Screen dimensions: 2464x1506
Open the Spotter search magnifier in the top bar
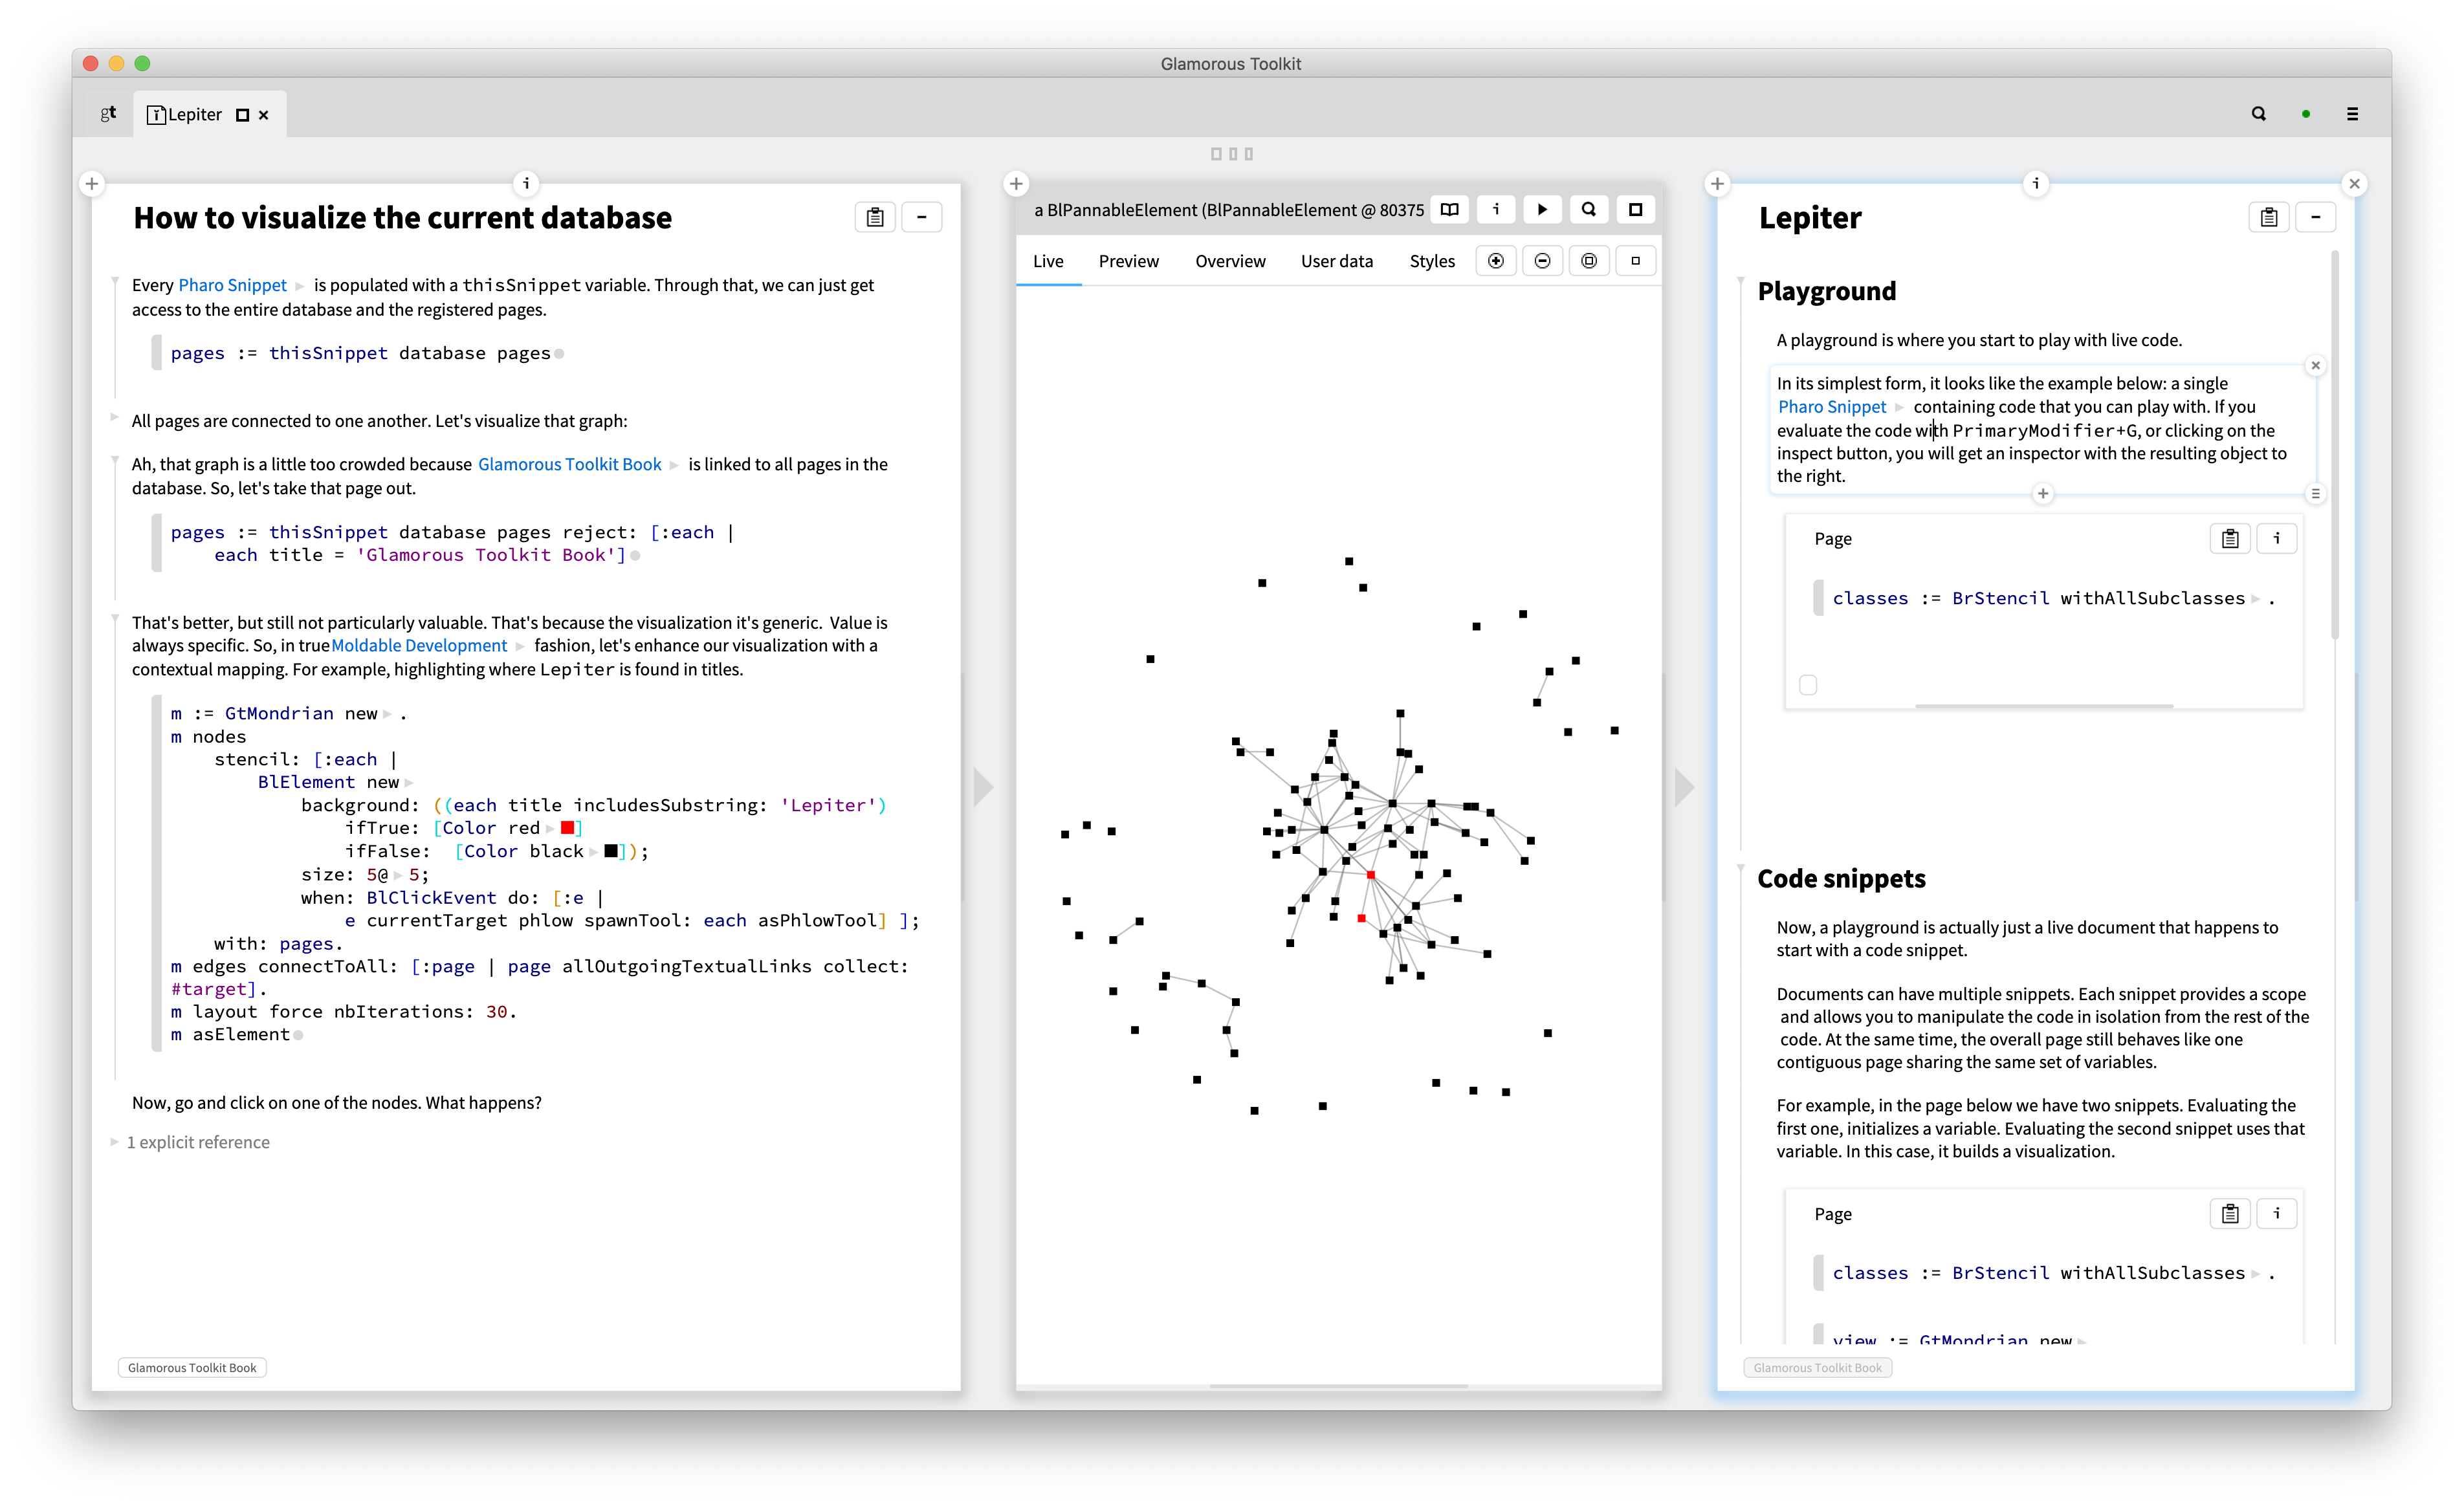tap(2258, 114)
